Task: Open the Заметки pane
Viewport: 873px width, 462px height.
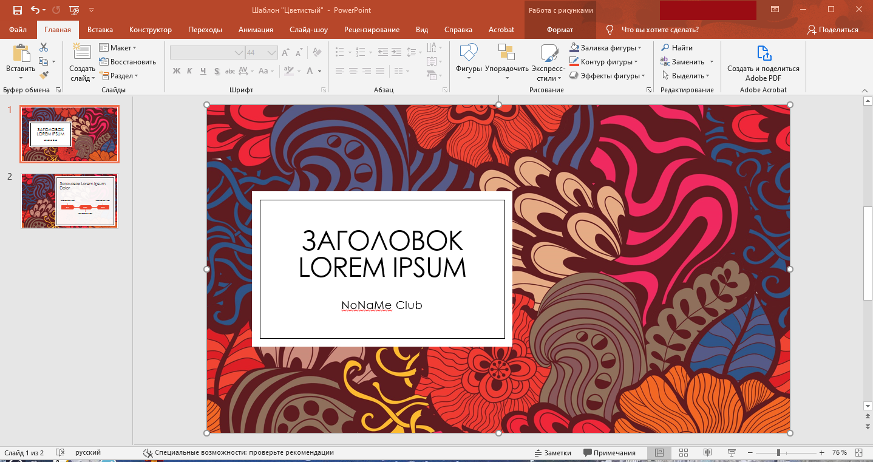Action: pyautogui.click(x=552, y=452)
